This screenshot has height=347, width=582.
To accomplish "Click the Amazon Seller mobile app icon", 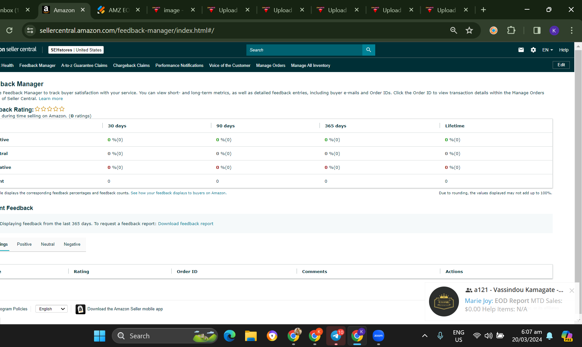I will pos(80,309).
